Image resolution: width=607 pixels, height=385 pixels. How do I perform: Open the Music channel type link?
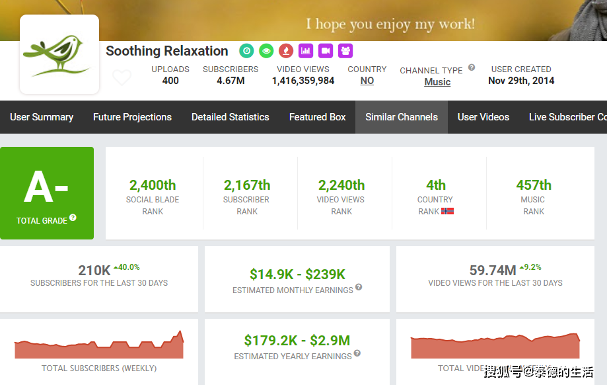(437, 82)
